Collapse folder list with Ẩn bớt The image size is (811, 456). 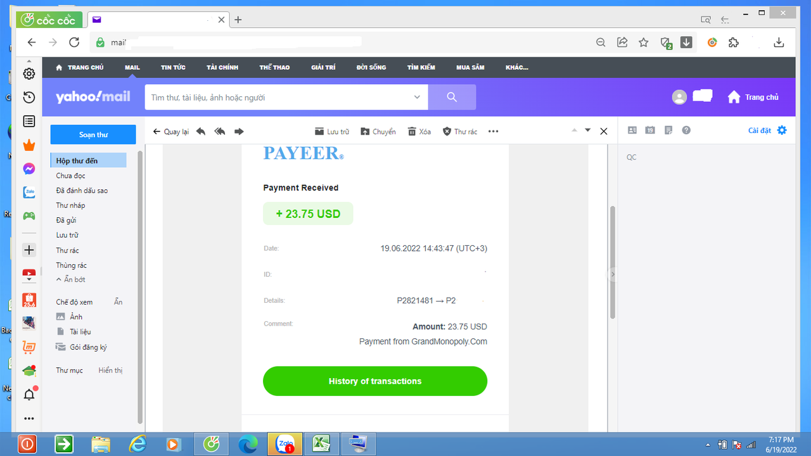(71, 279)
